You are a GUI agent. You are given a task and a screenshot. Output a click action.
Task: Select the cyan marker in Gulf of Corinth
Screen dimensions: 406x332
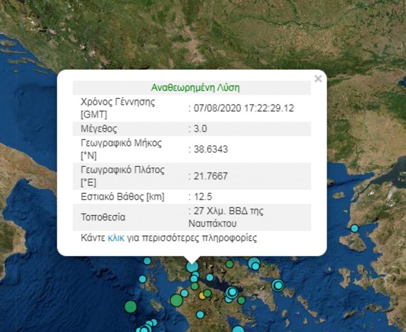(210, 278)
